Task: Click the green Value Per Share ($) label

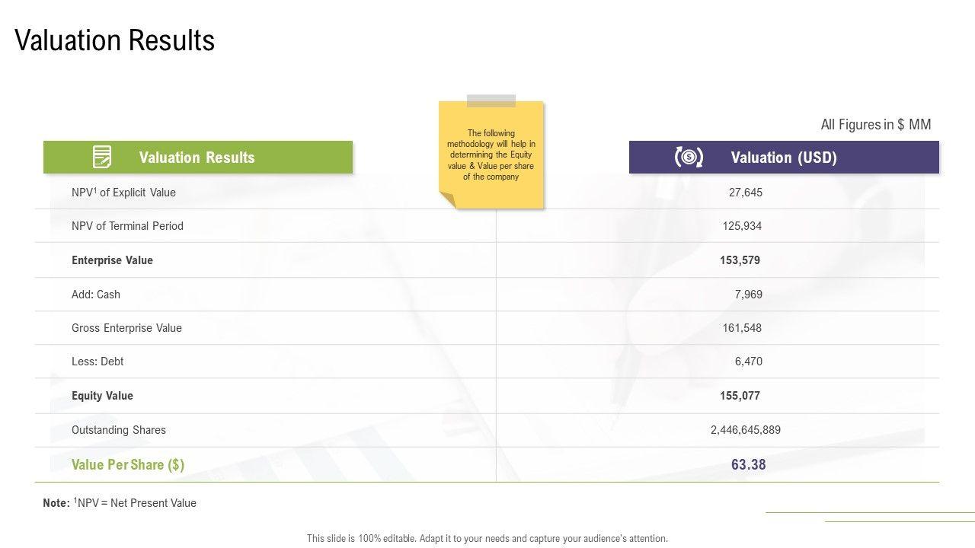Action: point(128,465)
